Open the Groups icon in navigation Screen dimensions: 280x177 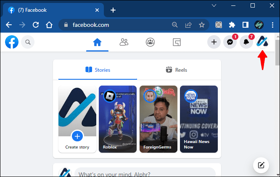(150, 42)
